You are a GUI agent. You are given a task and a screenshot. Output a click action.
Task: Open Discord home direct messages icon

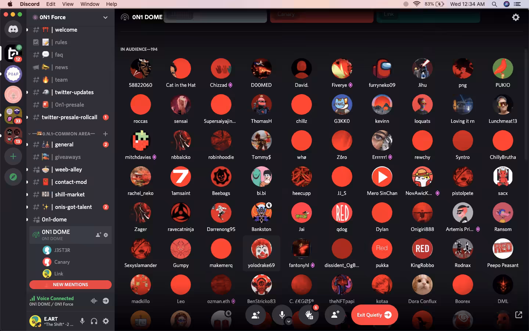13,29
